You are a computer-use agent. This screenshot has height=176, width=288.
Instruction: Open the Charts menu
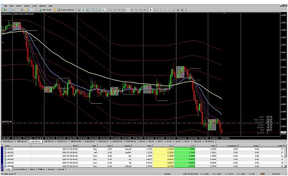(x=27, y=6)
